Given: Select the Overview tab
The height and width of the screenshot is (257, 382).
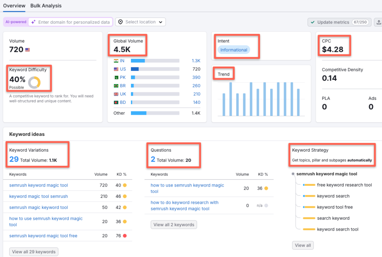Looking at the screenshot, I should (14, 6).
